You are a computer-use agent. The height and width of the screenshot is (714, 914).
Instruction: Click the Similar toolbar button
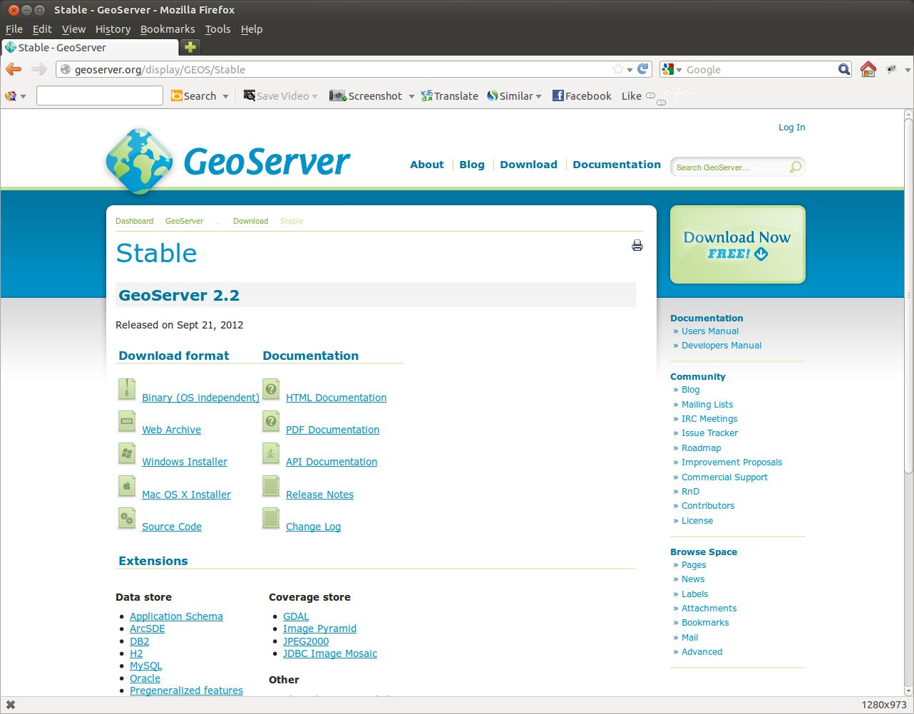[x=510, y=95]
